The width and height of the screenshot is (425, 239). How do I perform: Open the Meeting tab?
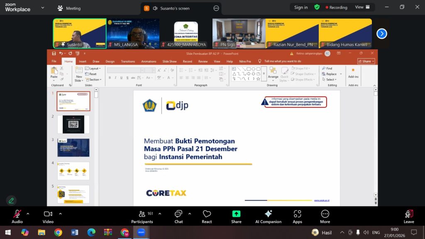coord(69,8)
